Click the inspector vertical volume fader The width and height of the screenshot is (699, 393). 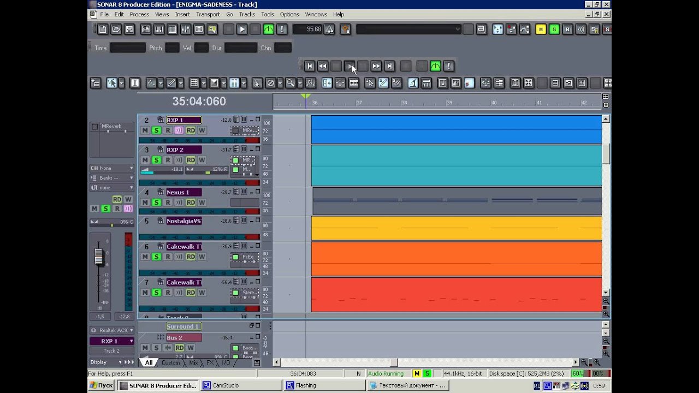pyautogui.click(x=99, y=257)
